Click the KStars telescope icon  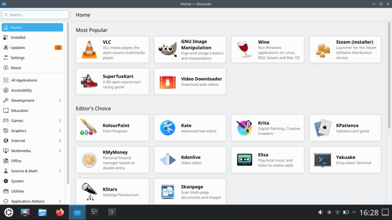89,191
